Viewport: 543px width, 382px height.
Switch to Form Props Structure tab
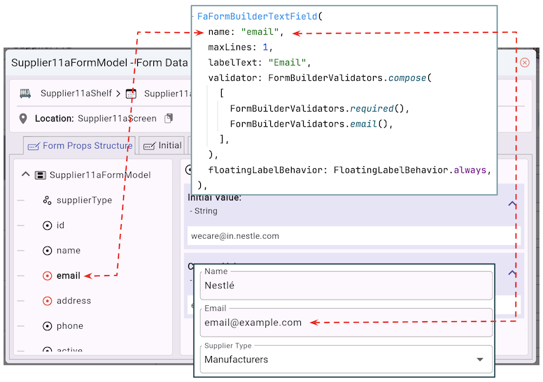pos(78,146)
